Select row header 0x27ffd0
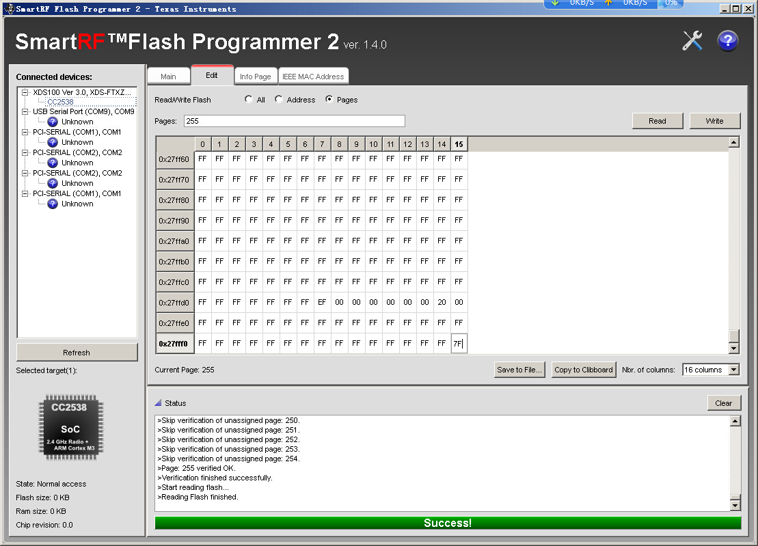 click(x=175, y=303)
